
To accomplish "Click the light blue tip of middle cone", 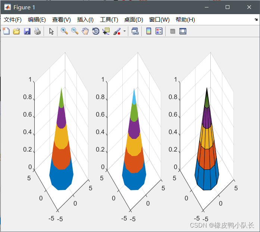I will (134, 98).
